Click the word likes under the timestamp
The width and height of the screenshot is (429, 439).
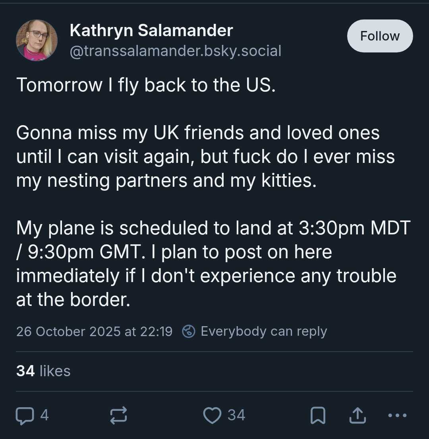[55, 371]
